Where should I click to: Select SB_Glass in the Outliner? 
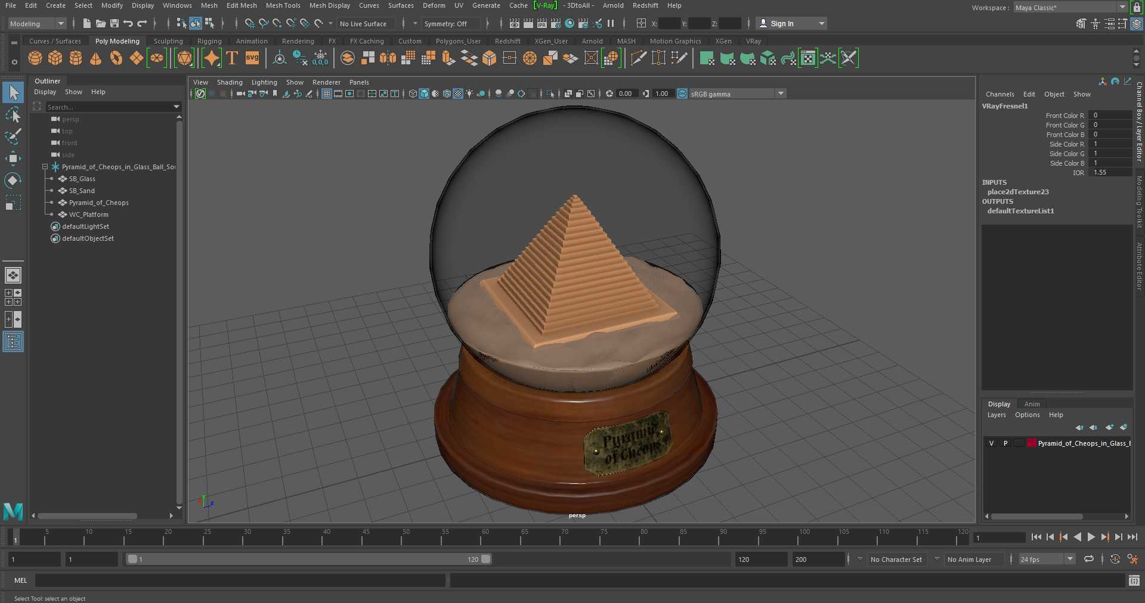(82, 179)
